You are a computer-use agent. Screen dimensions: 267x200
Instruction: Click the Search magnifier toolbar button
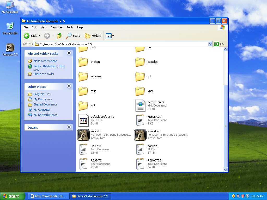74,36
